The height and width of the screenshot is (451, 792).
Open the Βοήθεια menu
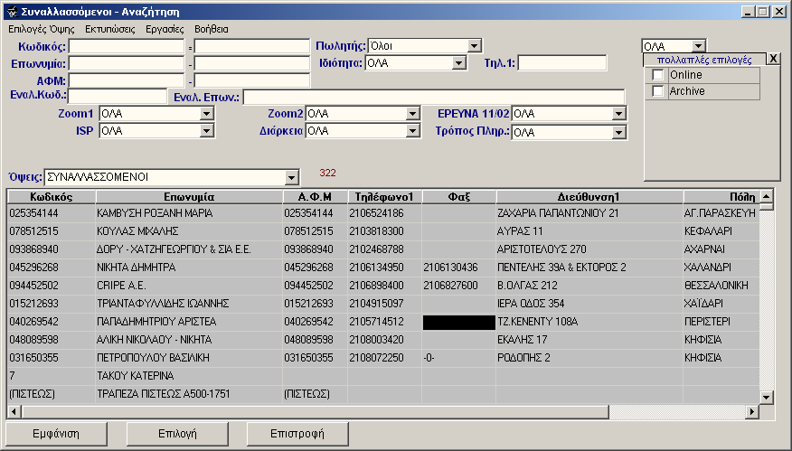click(x=211, y=29)
